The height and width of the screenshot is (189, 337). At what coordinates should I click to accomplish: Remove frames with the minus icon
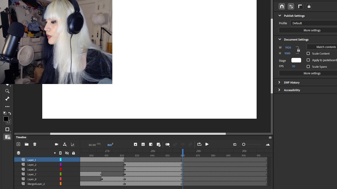tap(158, 145)
